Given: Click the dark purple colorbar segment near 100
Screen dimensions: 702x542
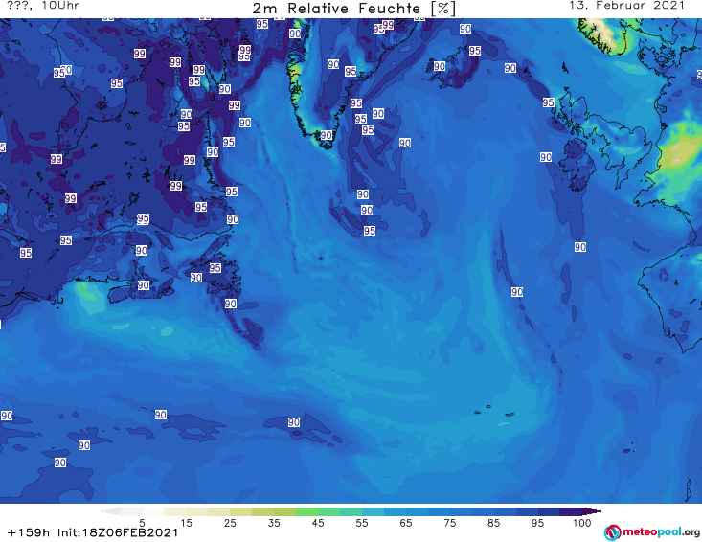Looking at the screenshot, I should pyautogui.click(x=571, y=511).
